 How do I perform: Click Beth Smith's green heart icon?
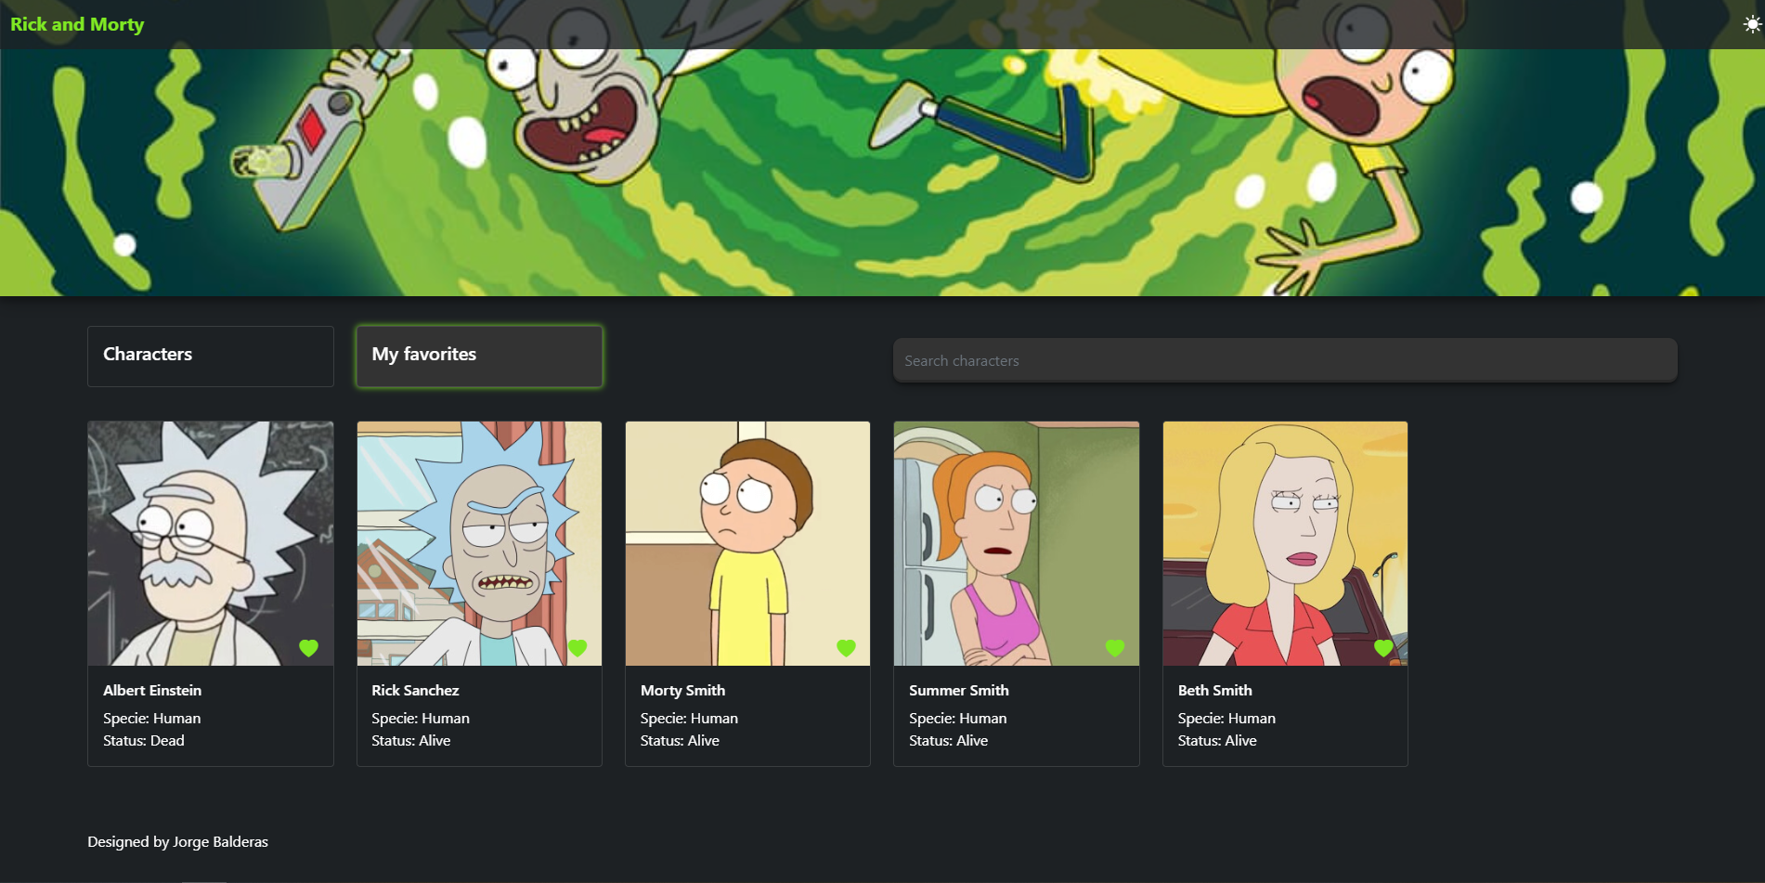[x=1383, y=648]
